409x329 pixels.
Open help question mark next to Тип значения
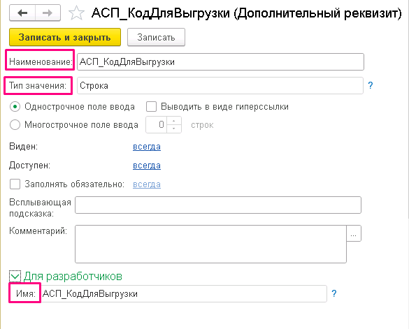[371, 85]
